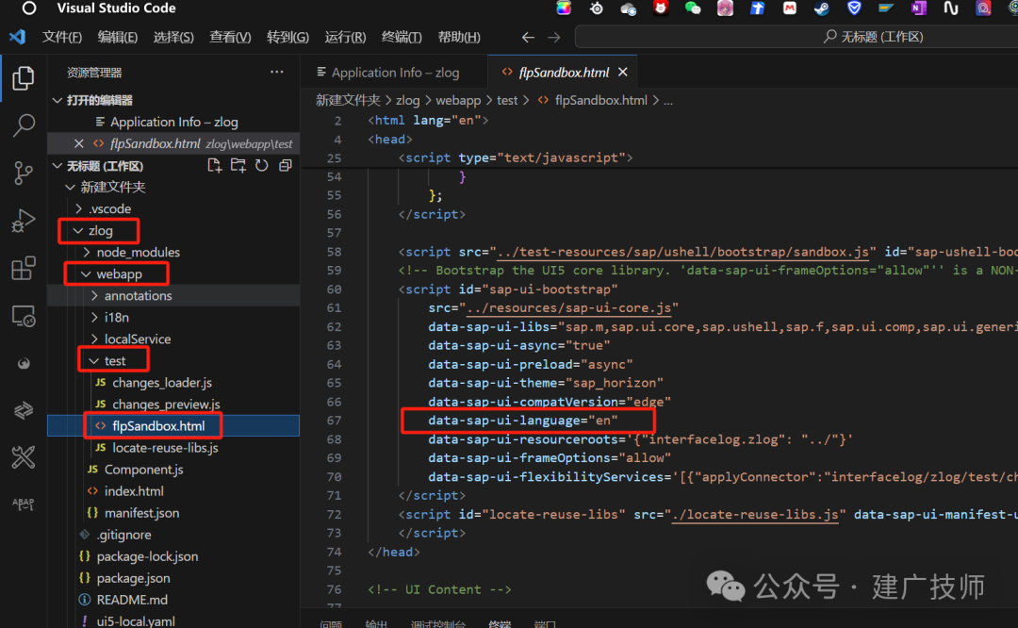Open the 选择(S) menu
This screenshot has height=628, width=1018.
(x=173, y=37)
